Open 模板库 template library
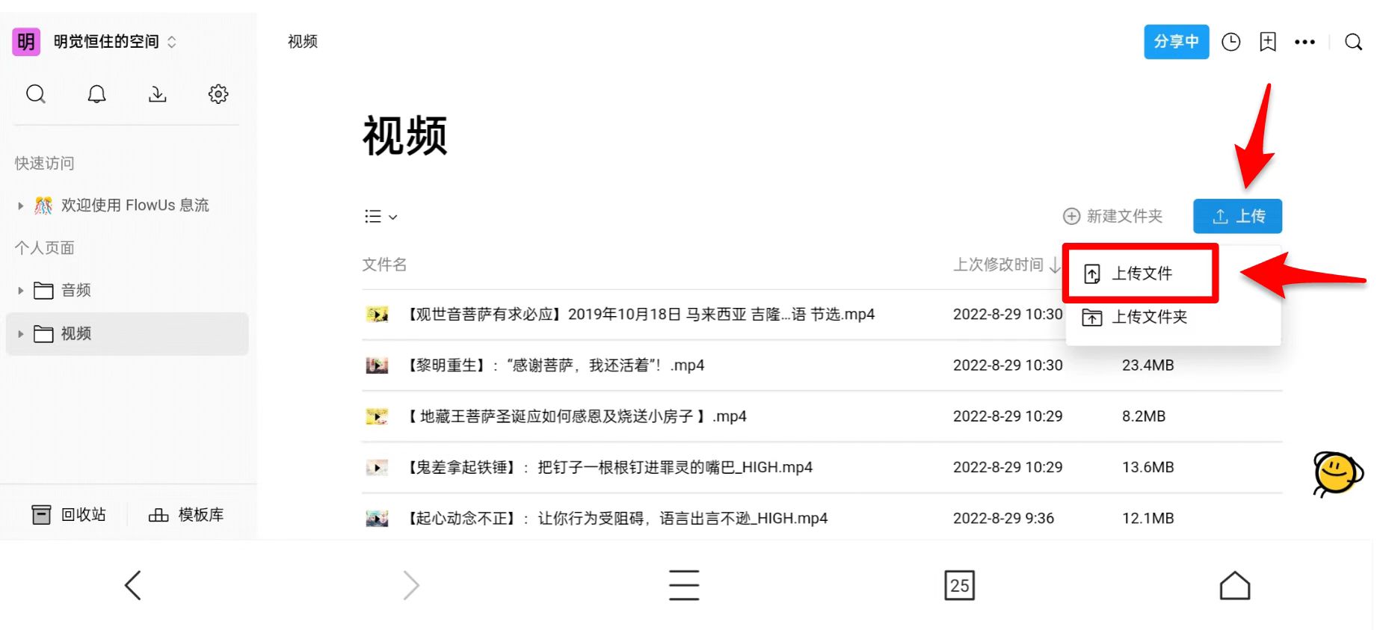 tap(186, 514)
